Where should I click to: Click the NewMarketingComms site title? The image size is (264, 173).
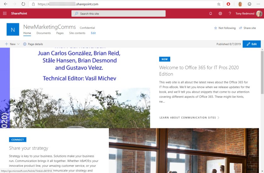click(49, 27)
